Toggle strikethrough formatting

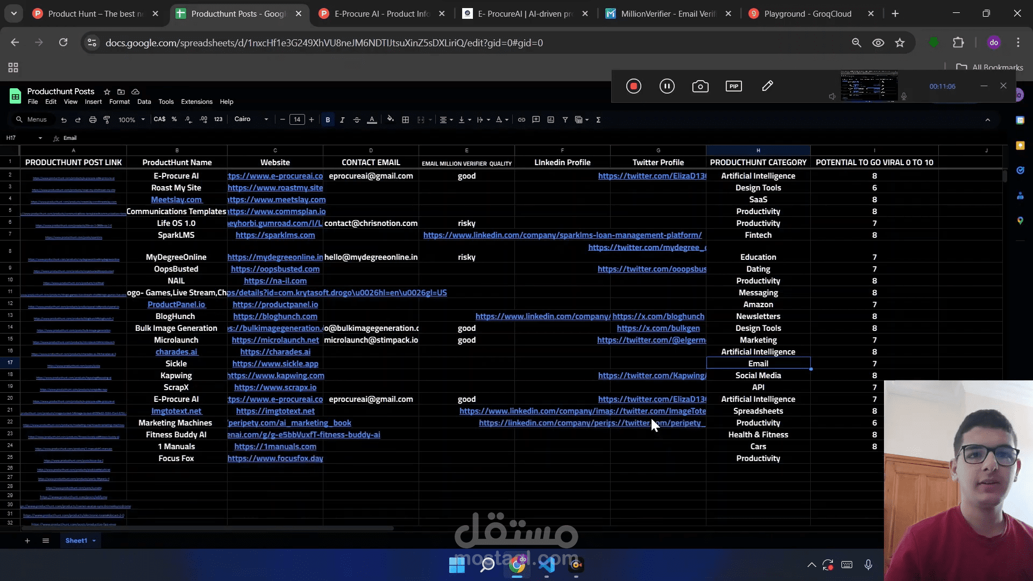pyautogui.click(x=357, y=119)
